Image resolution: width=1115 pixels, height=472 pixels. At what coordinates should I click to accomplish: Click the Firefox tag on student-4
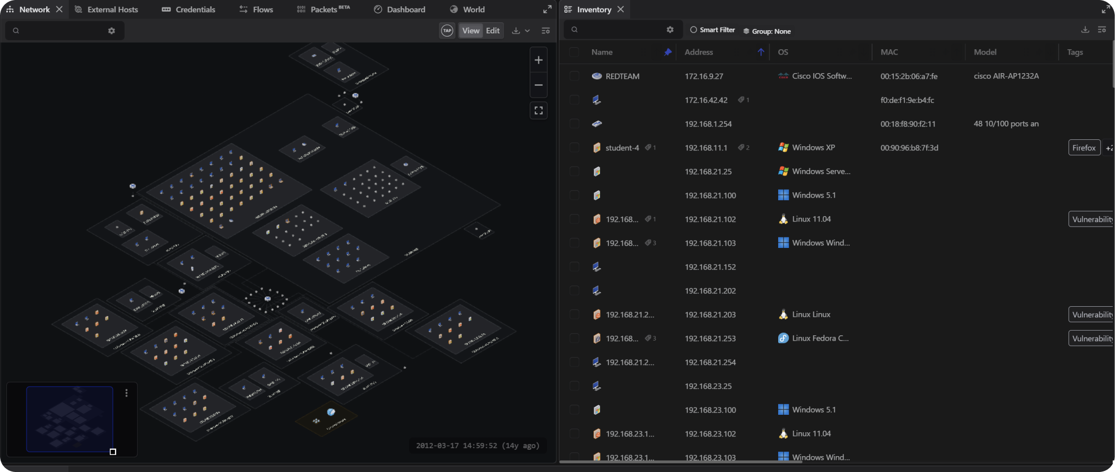point(1084,148)
